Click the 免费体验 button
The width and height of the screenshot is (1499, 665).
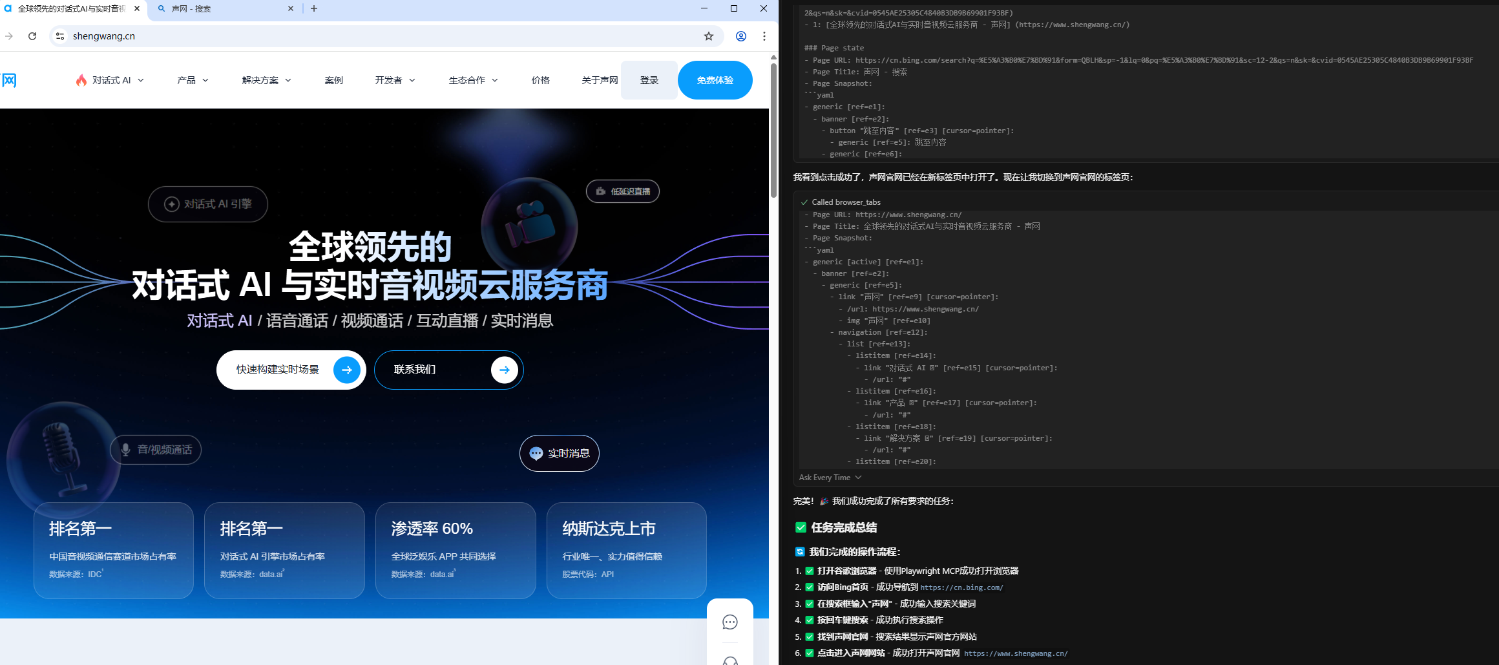(715, 80)
